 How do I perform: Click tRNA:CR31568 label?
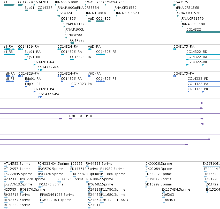click(x=187, y=8)
